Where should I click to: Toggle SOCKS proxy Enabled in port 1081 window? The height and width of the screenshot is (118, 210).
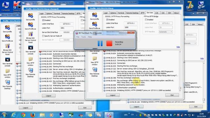(43, 20)
